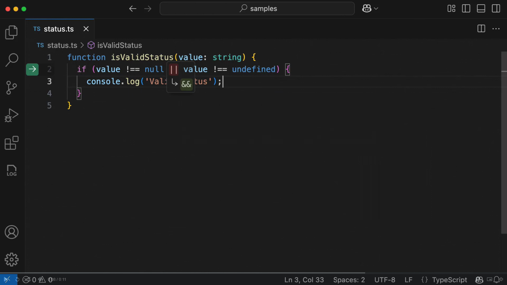The height and width of the screenshot is (285, 507).
Task: Click the 'string' type annotation
Action: (227, 57)
